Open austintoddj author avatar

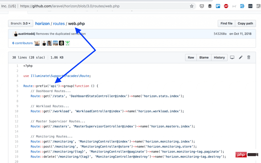(16, 34)
